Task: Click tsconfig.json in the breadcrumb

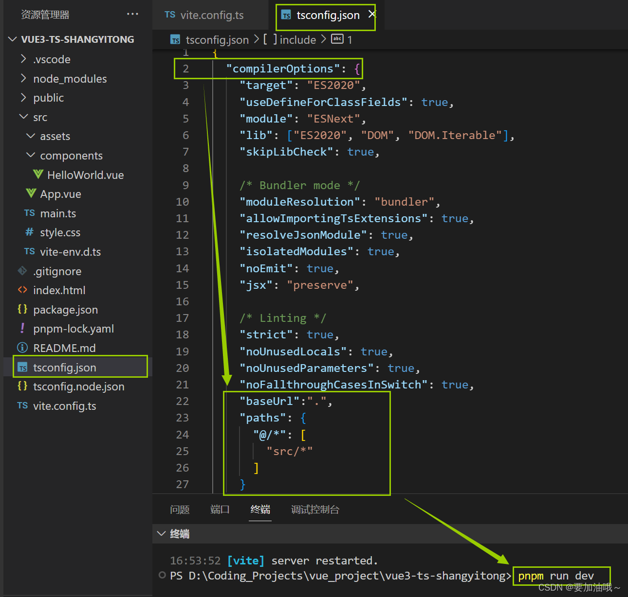Action: point(217,40)
